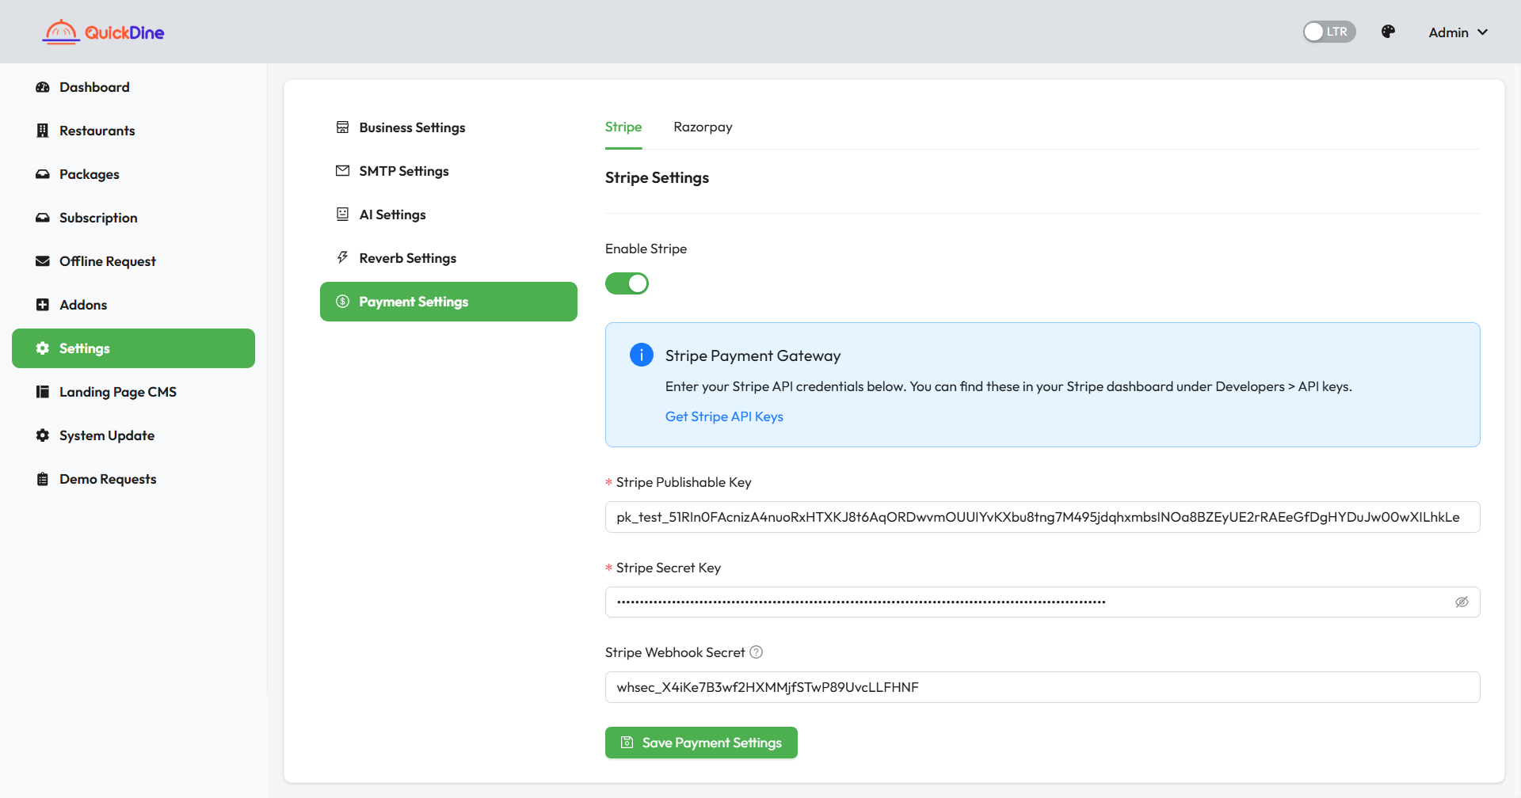Click the SMTP Settings mail icon
The height and width of the screenshot is (798, 1521).
342,171
